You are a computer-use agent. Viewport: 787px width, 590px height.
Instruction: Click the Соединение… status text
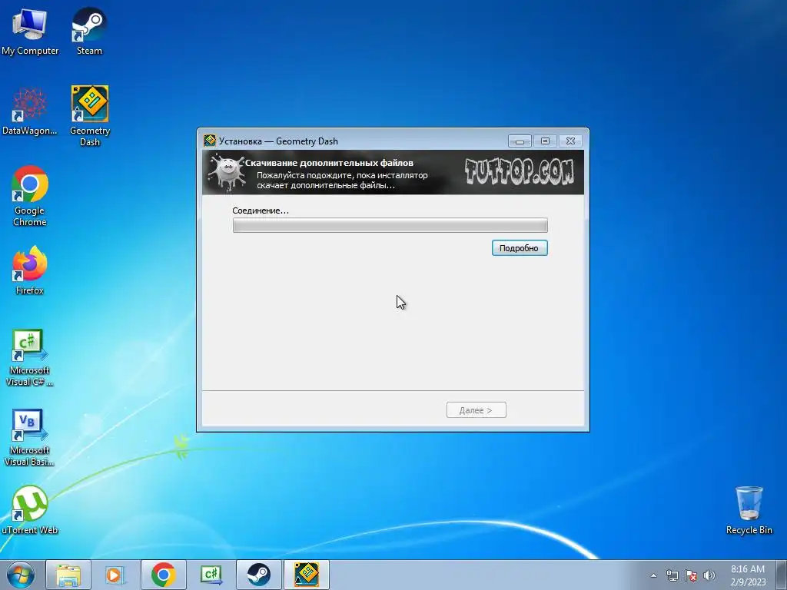(x=261, y=210)
